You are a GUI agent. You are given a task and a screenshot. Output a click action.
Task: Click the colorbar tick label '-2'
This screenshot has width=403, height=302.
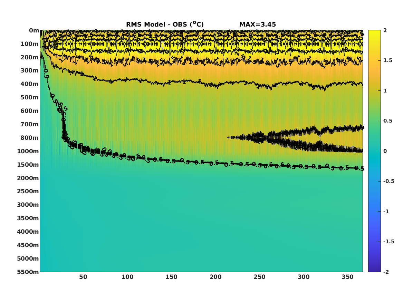[x=386, y=272]
